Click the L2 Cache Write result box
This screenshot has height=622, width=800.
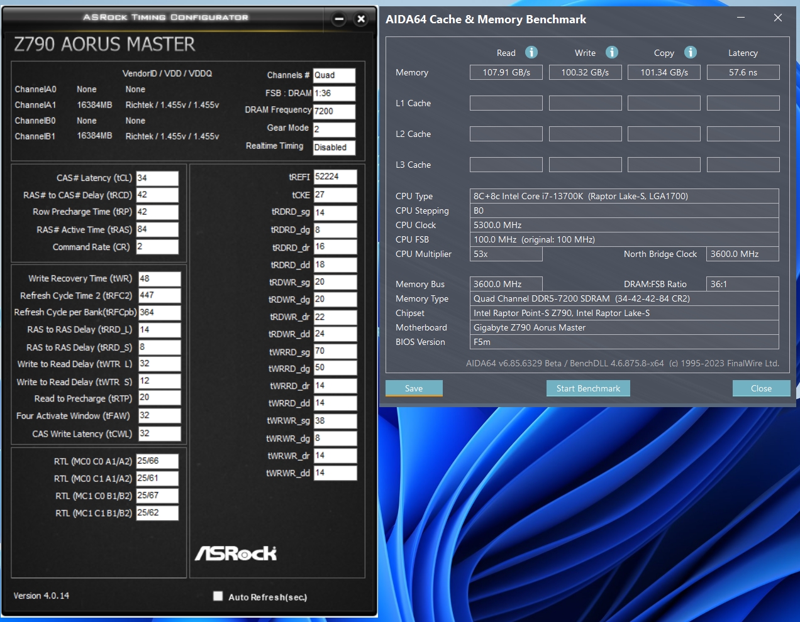point(585,134)
